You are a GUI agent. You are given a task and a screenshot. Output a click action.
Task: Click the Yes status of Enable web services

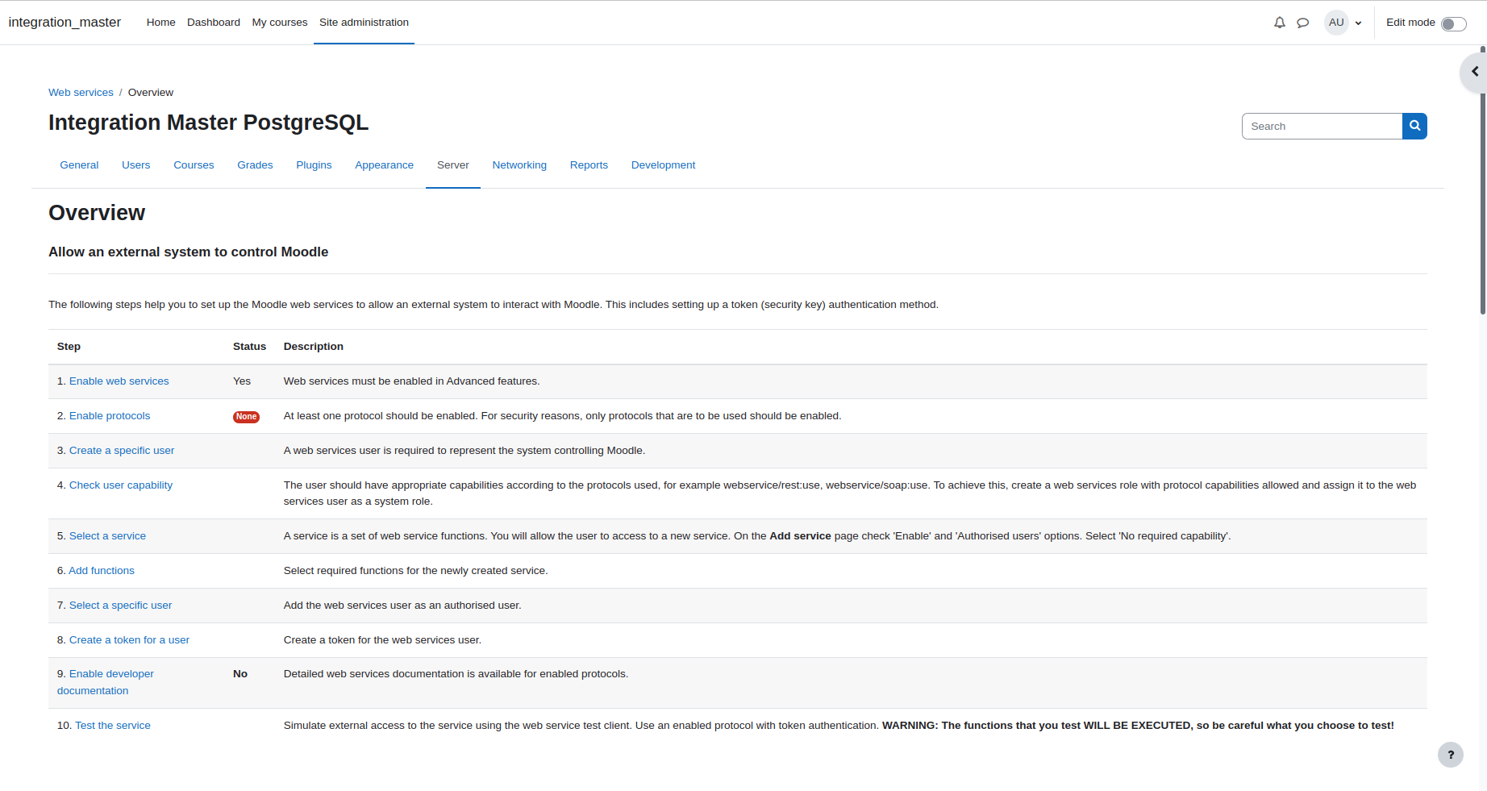[x=242, y=381]
